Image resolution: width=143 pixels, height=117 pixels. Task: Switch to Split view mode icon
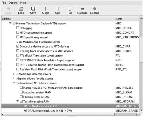tap(58, 9)
